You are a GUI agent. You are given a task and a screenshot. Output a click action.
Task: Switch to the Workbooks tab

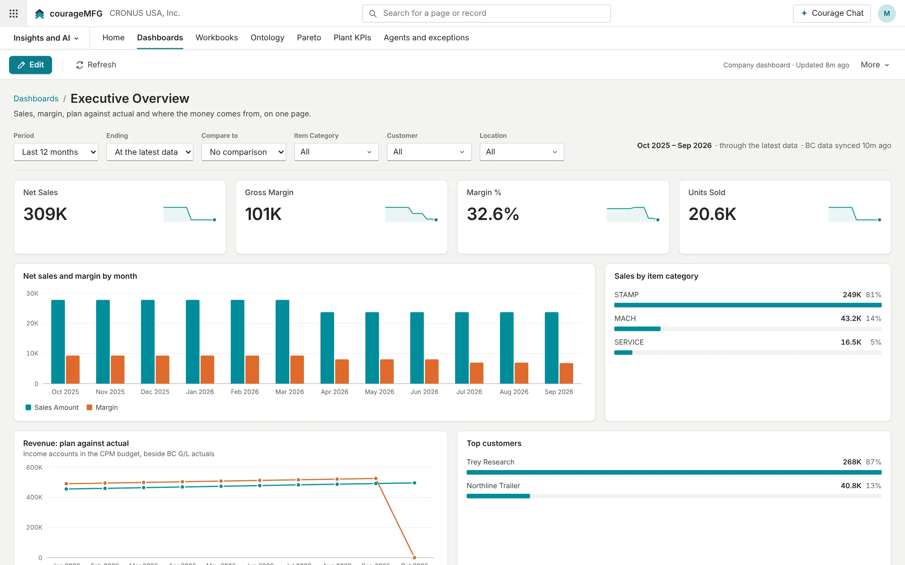tap(216, 38)
